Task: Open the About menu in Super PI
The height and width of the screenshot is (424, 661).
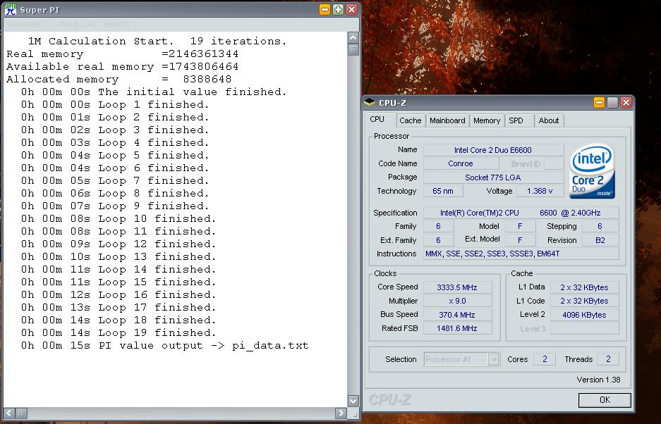Action: [x=77, y=25]
